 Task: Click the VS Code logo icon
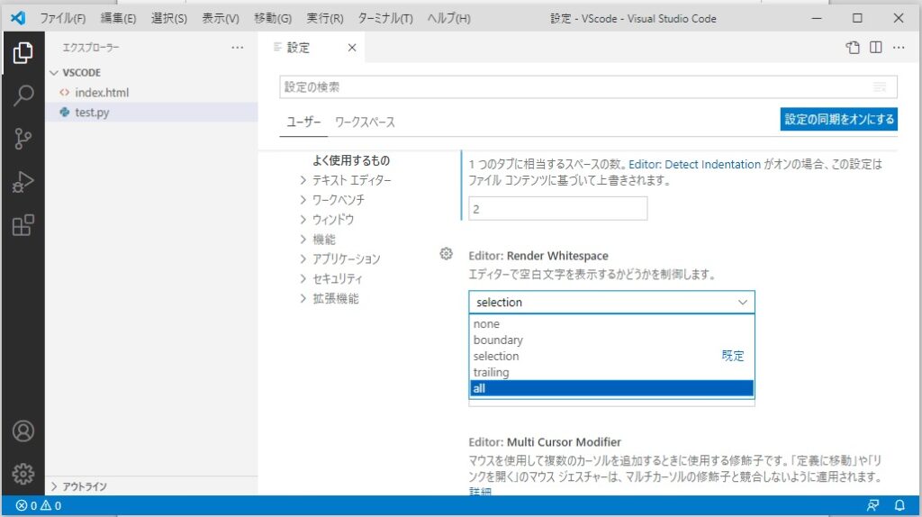(x=18, y=18)
